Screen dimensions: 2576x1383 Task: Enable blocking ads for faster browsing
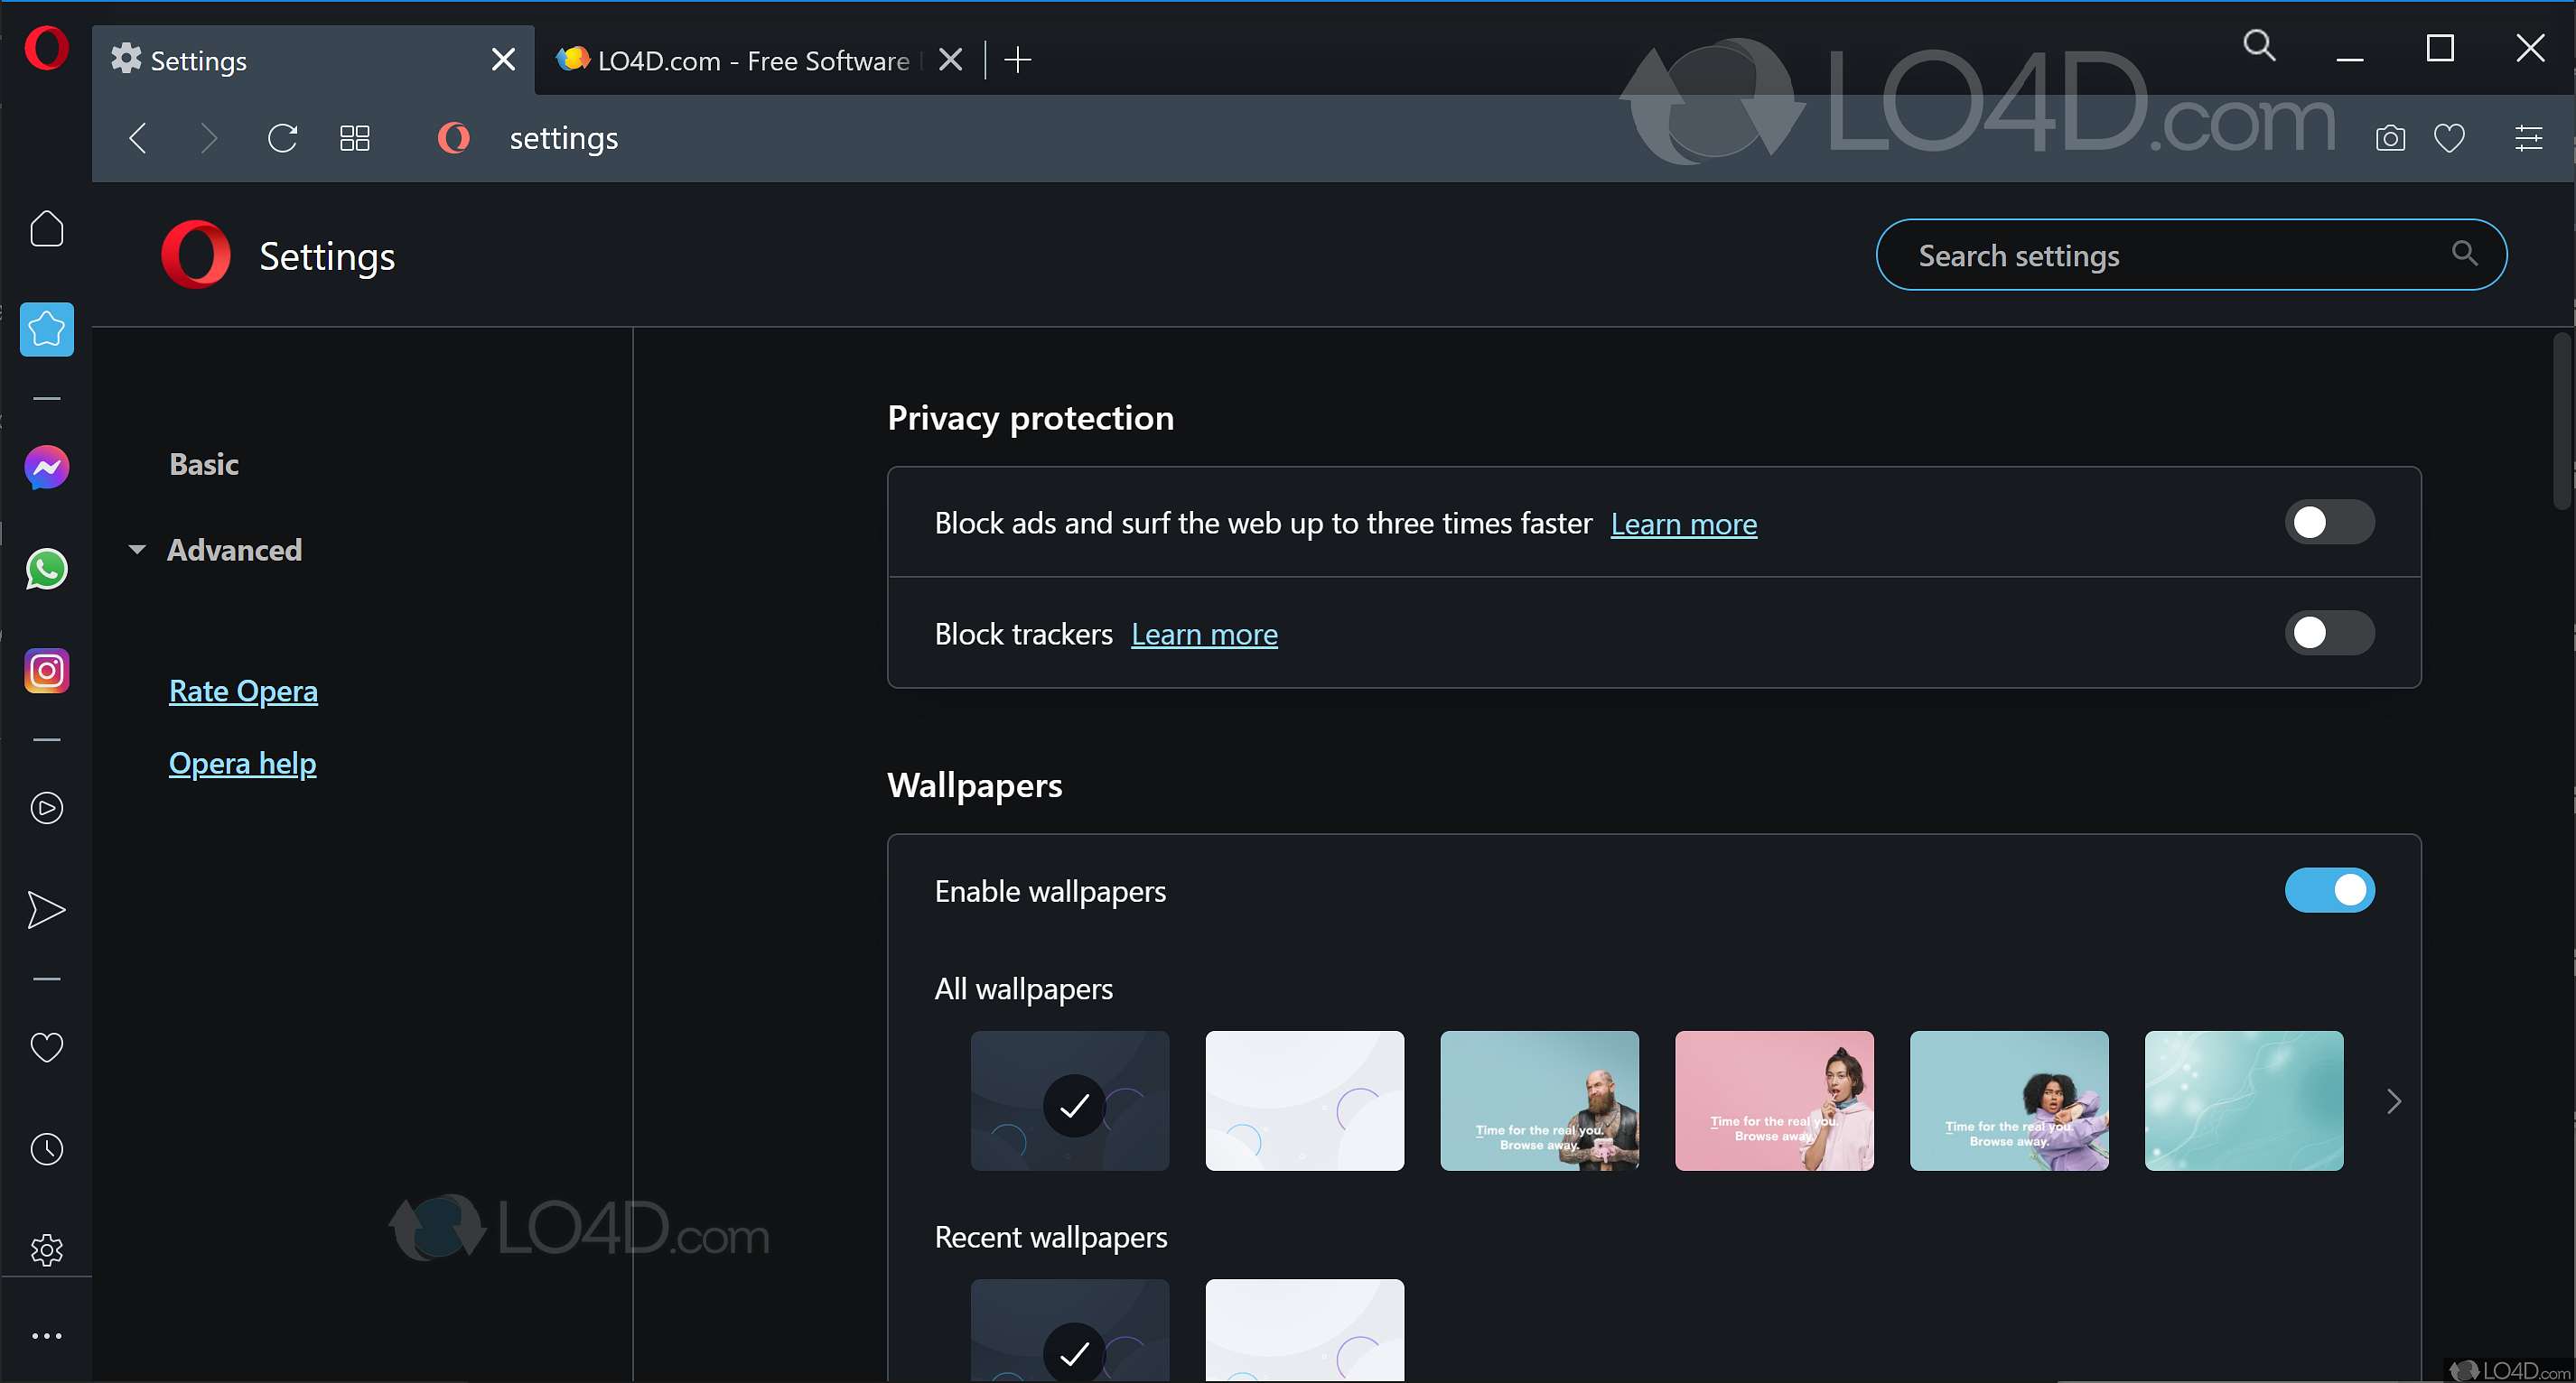click(2330, 522)
